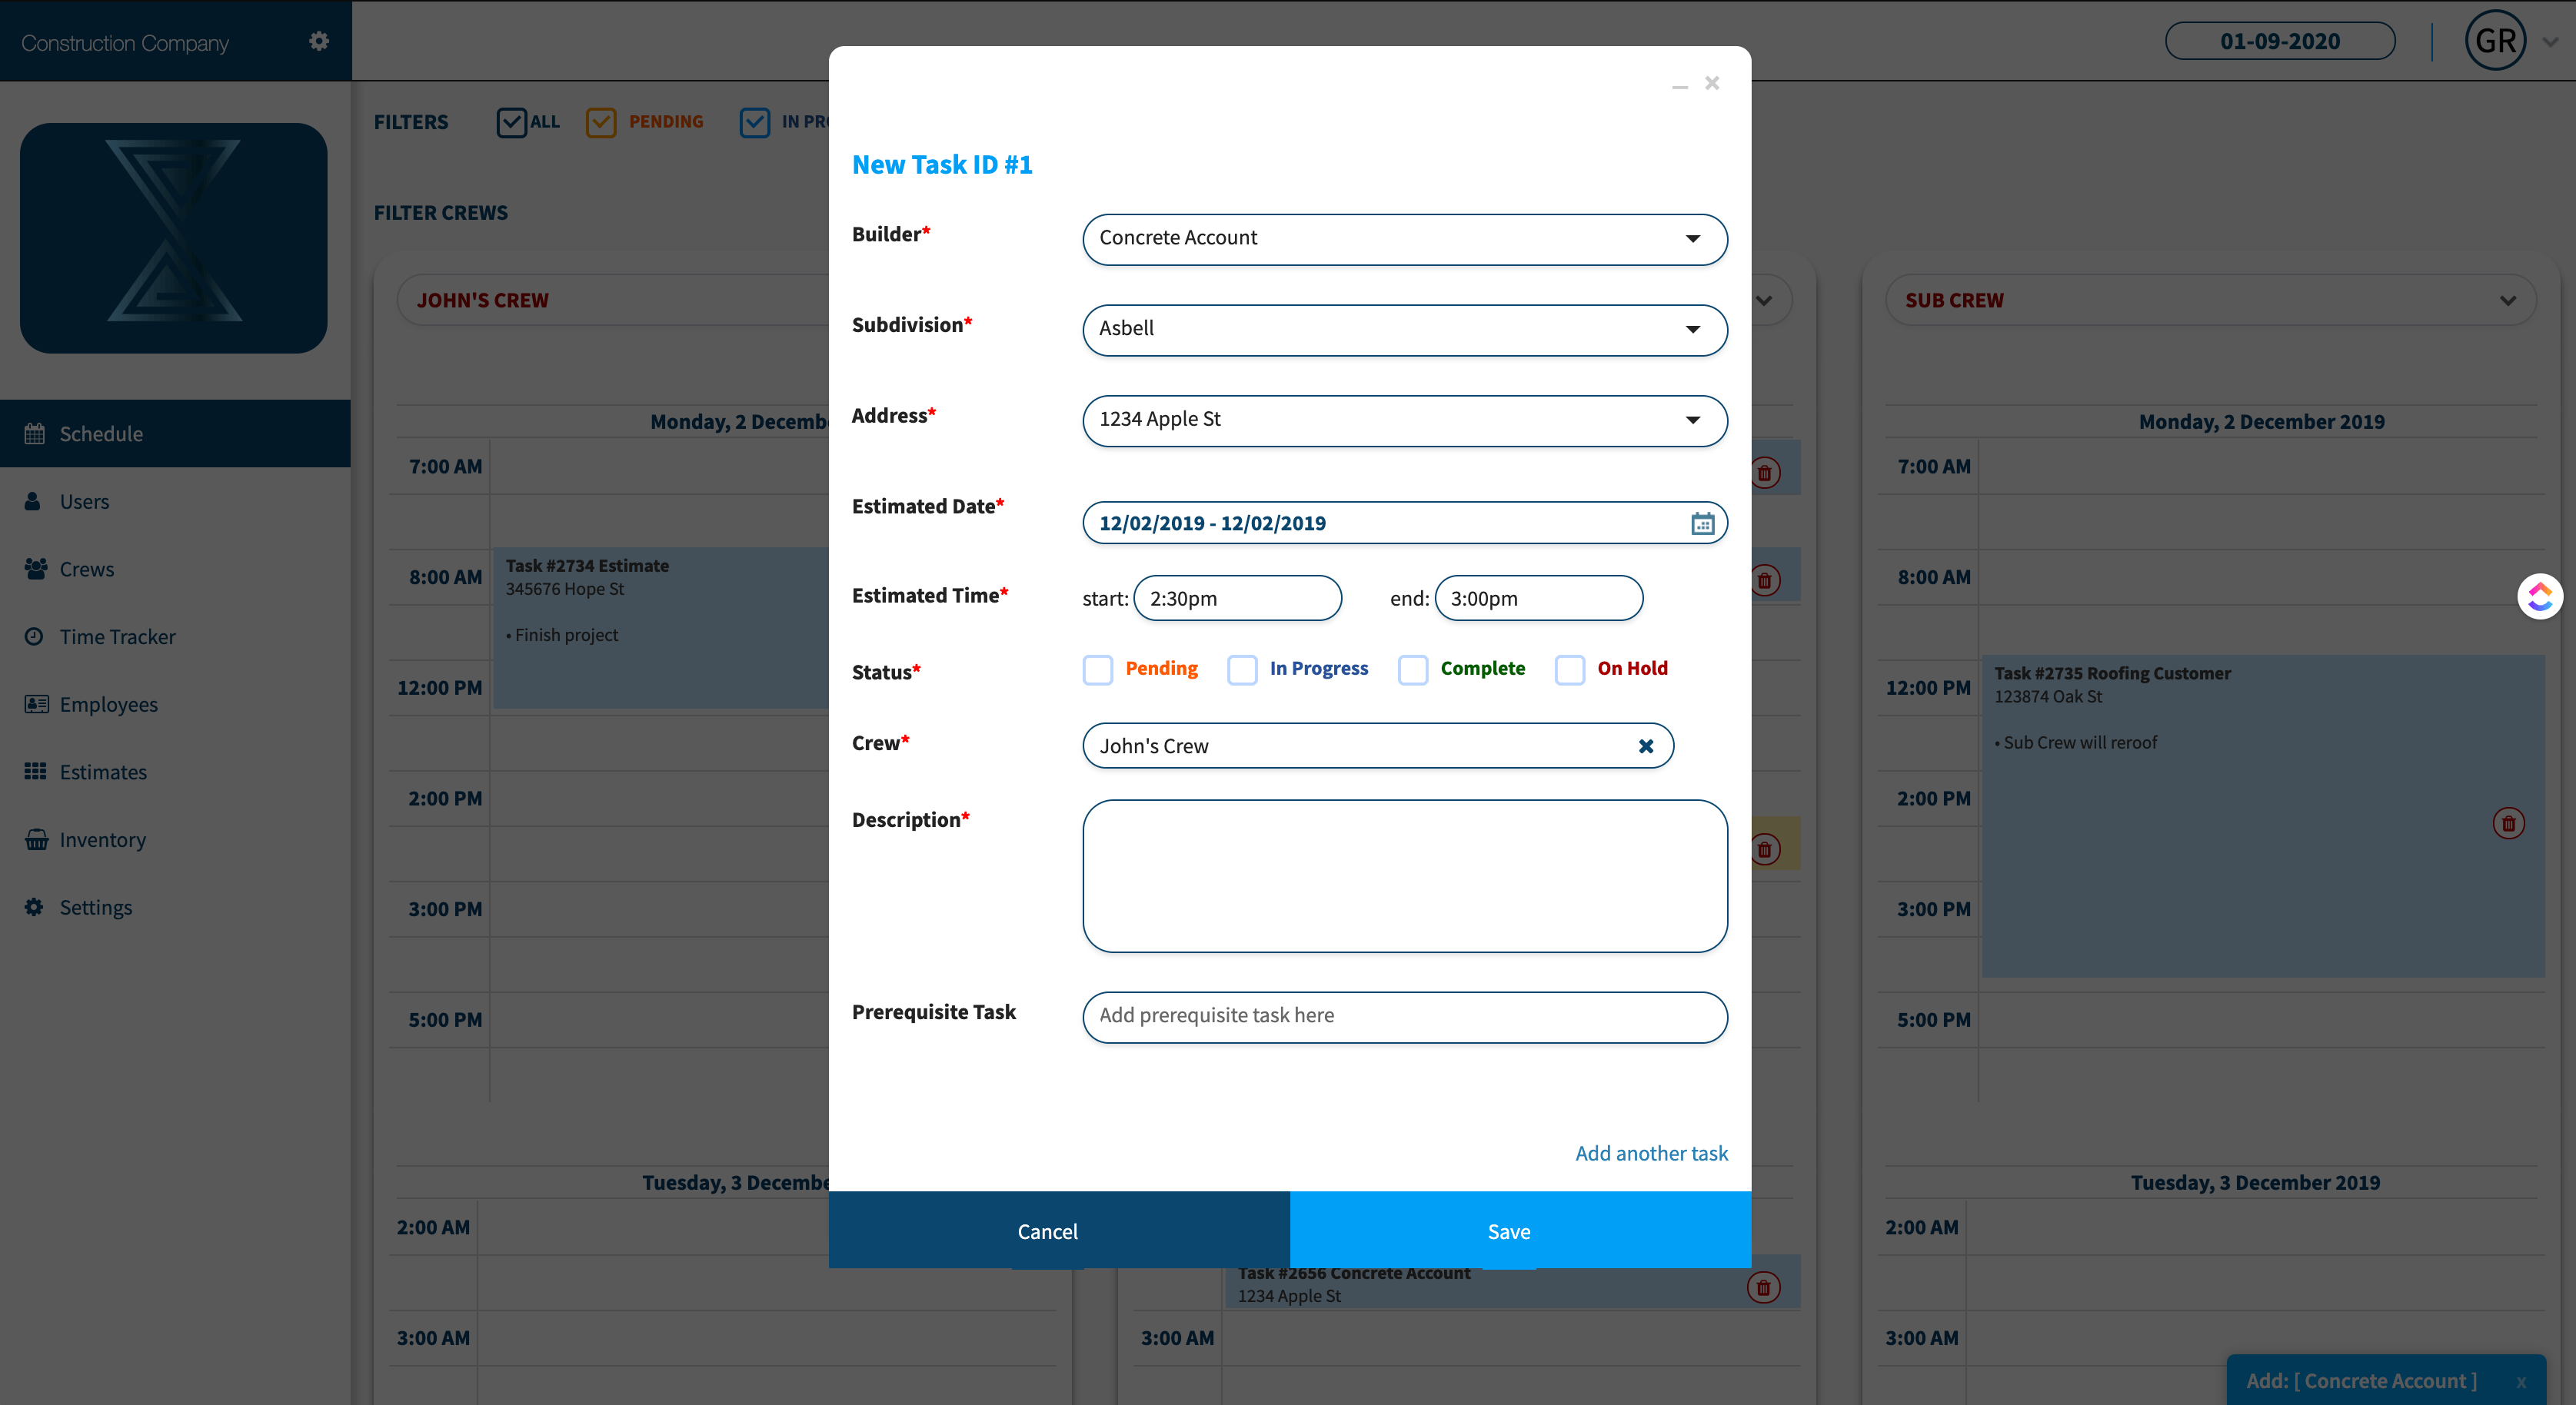2576x1405 pixels.
Task: Click the Users person icon
Action: point(33,500)
